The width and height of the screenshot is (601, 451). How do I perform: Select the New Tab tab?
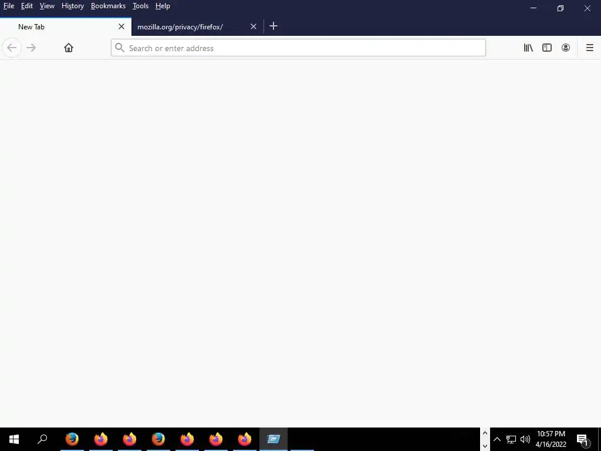pos(66,26)
